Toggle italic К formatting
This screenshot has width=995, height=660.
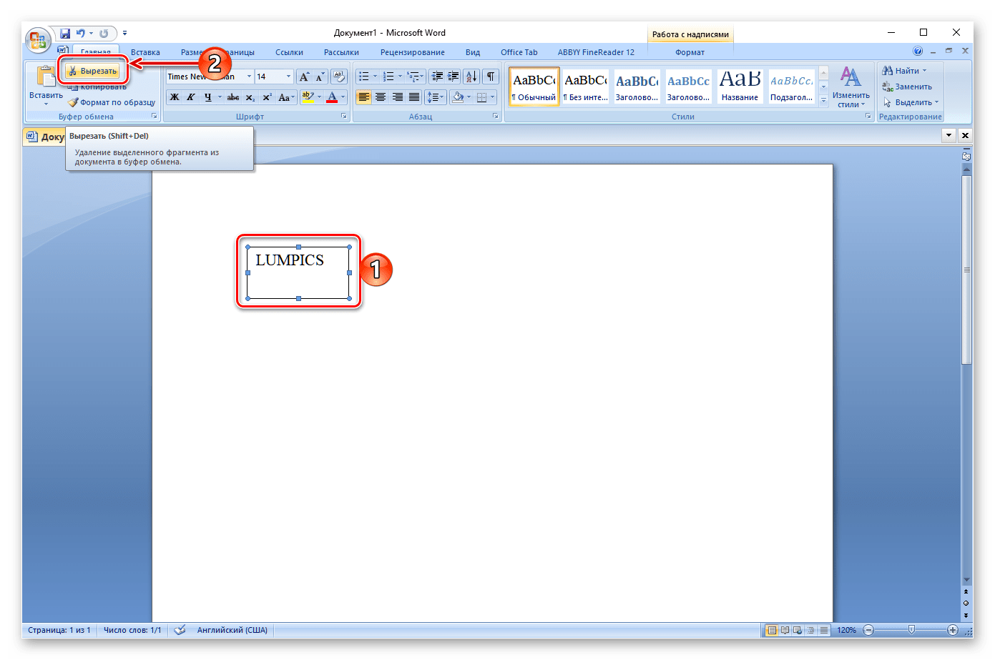click(x=191, y=97)
